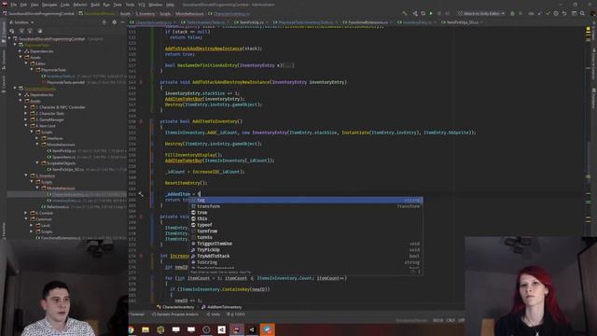This screenshot has width=597, height=336.
Task: Click the Build hammer icon in toolbar
Action: (405, 13)
